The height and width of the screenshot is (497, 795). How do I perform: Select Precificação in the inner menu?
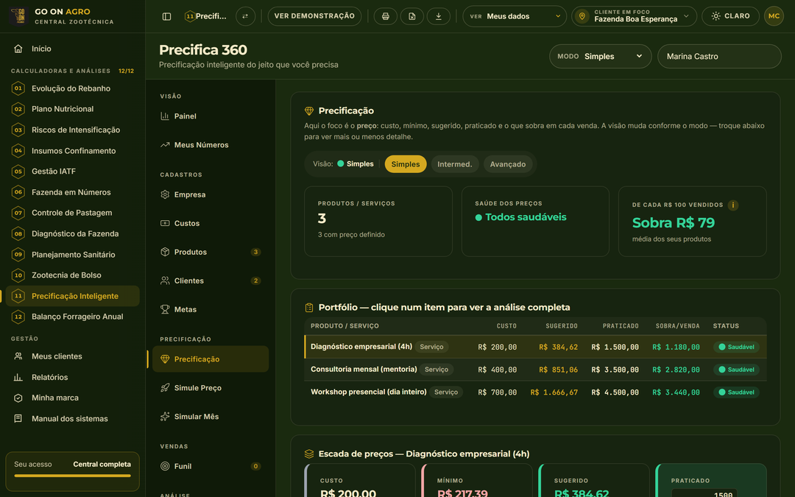click(211, 359)
